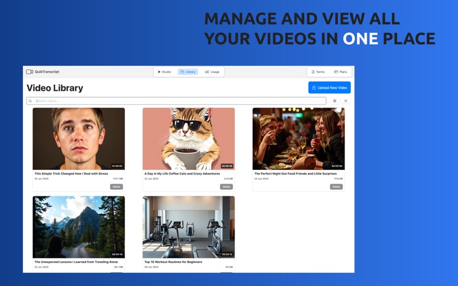Focus the Search videos input field
Screen dimensions: 458x286
[176, 101]
